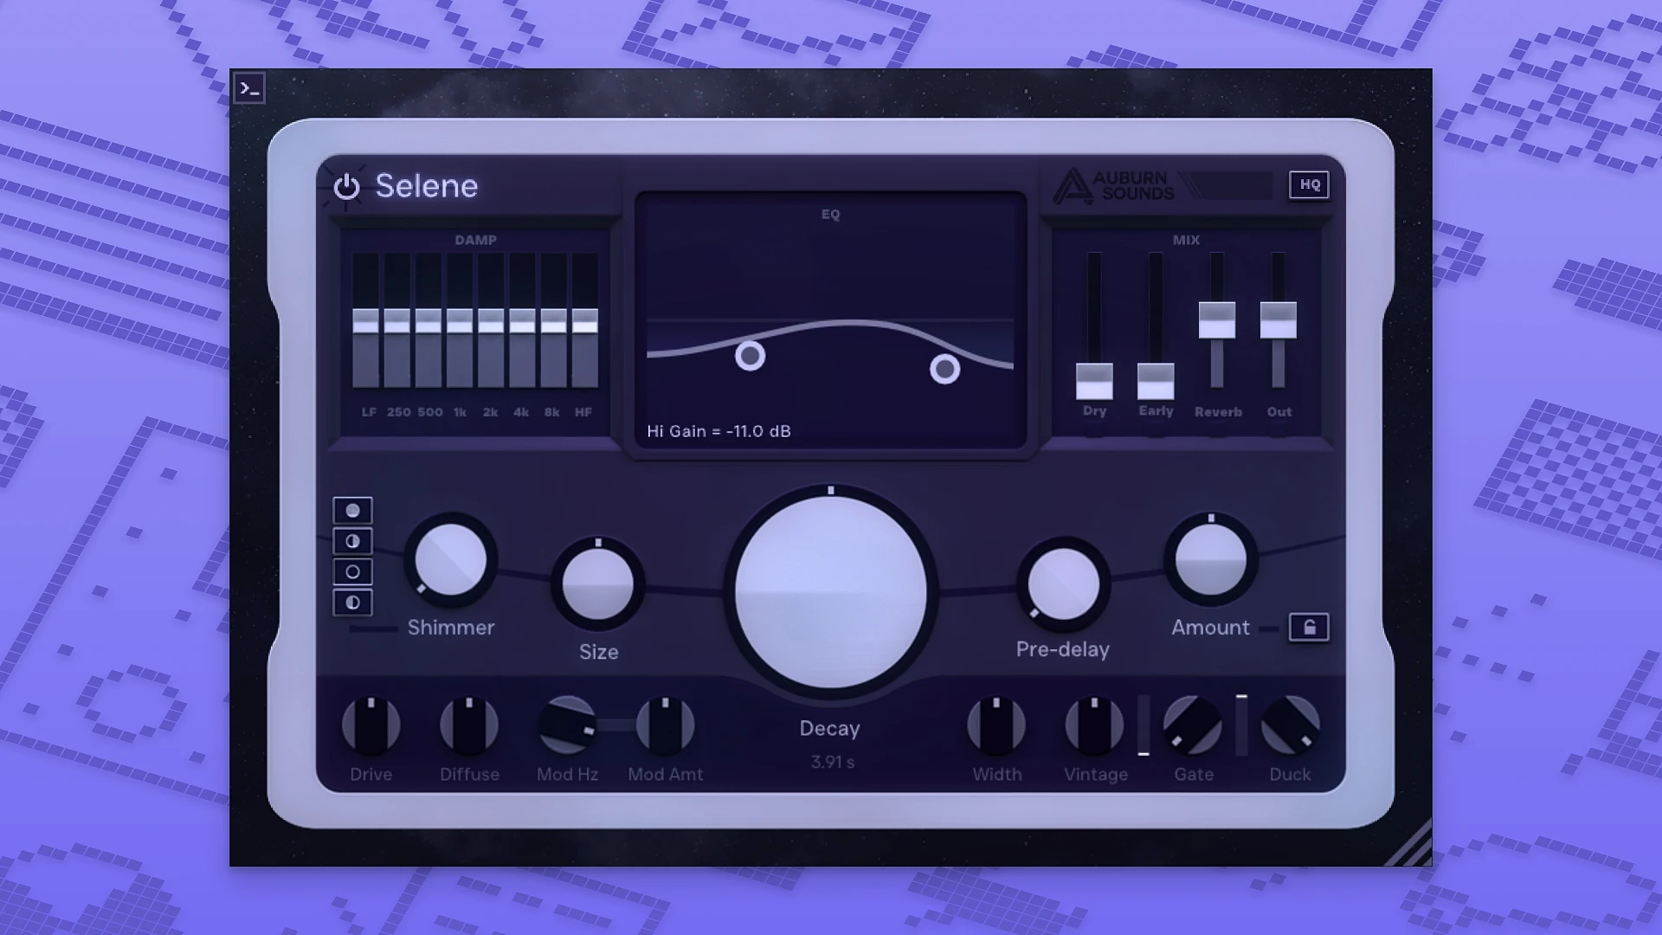The height and width of the screenshot is (935, 1662).
Task: Click the Reverb level fader
Action: point(1218,320)
